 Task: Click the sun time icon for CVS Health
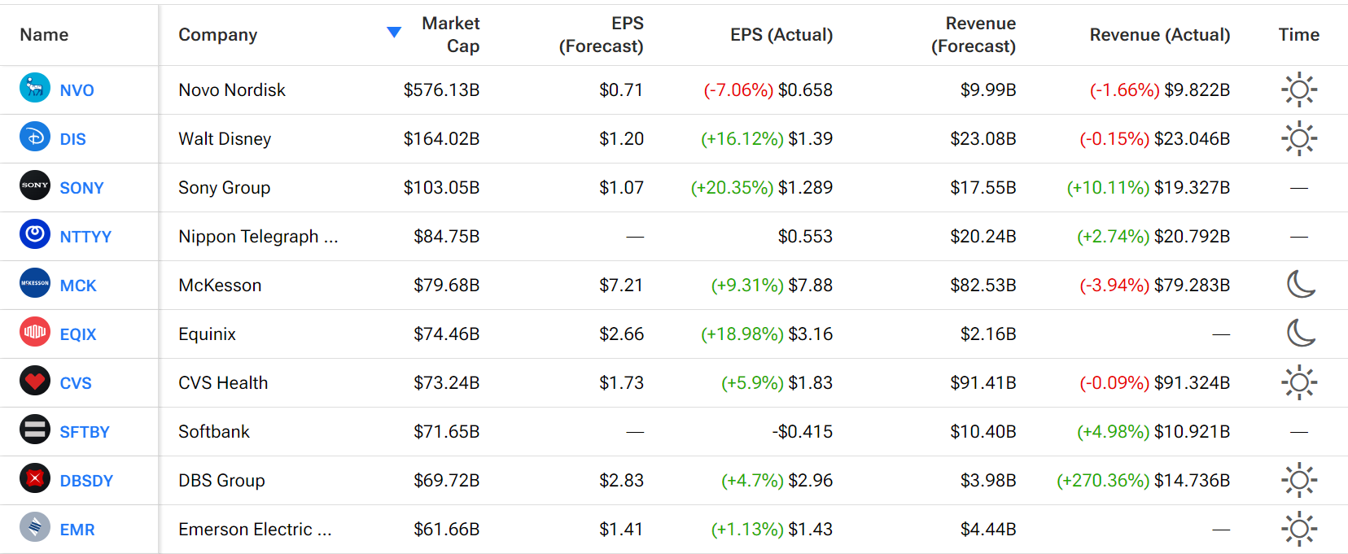pyautogui.click(x=1299, y=382)
